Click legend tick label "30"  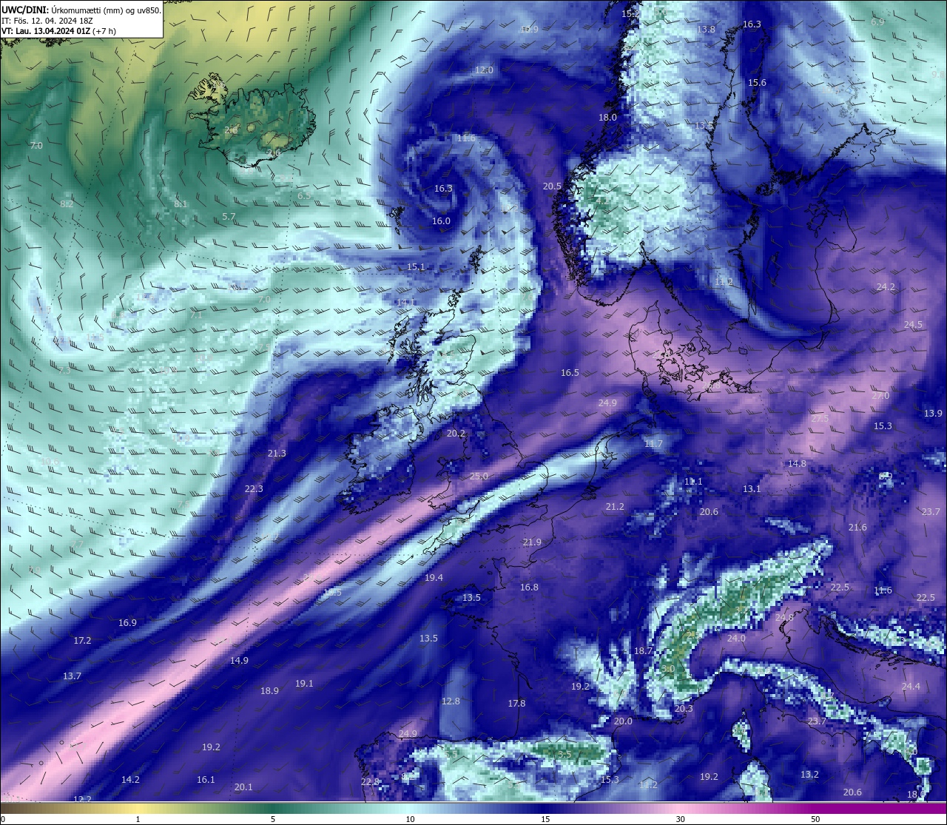(x=680, y=819)
